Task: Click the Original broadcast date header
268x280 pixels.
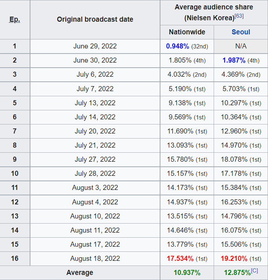Action: point(95,19)
